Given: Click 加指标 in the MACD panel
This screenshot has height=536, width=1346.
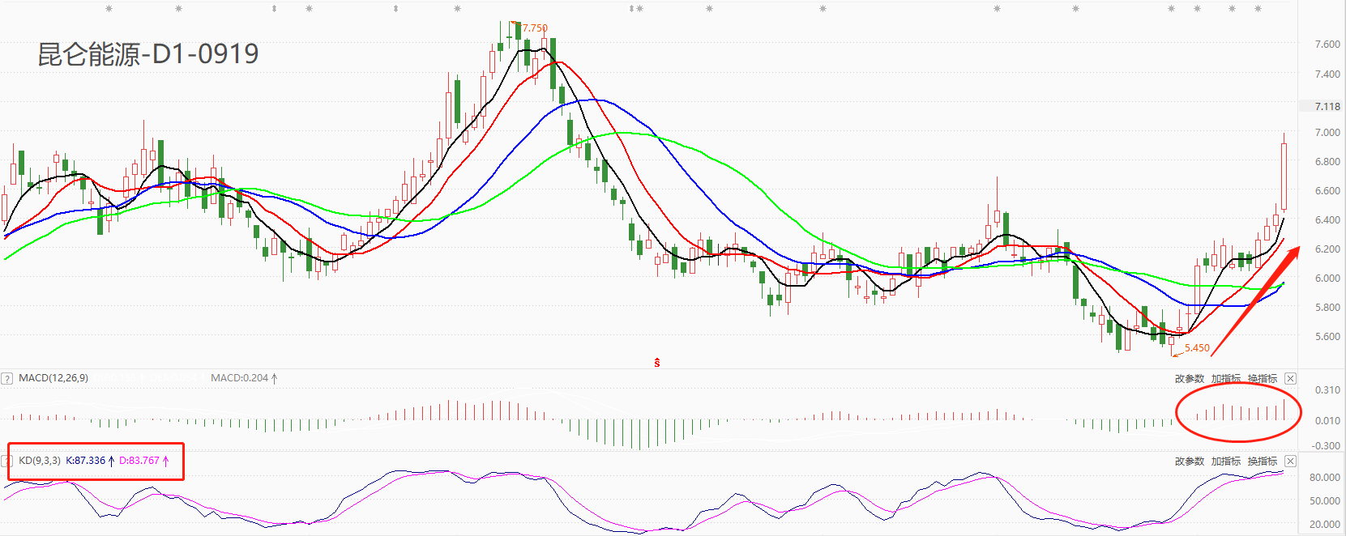Looking at the screenshot, I should (1225, 378).
